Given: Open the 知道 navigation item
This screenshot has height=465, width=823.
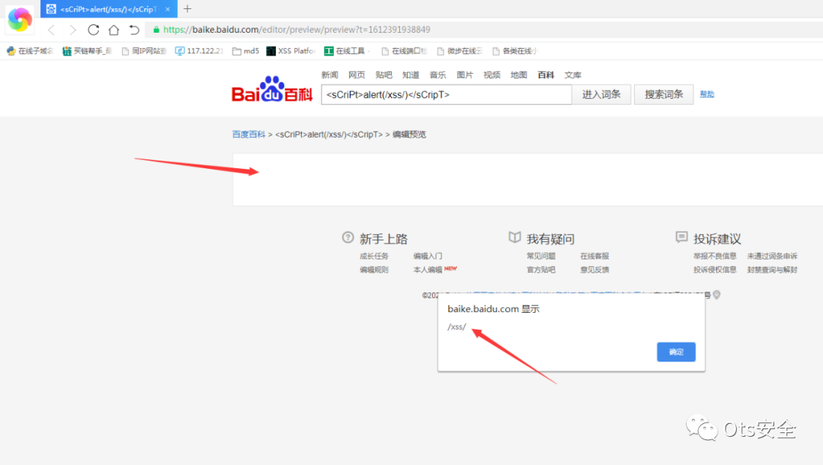Looking at the screenshot, I should pos(411,75).
